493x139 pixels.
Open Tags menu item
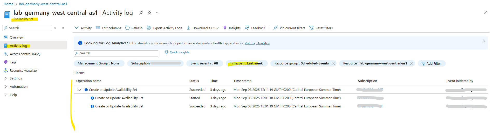[13, 62]
